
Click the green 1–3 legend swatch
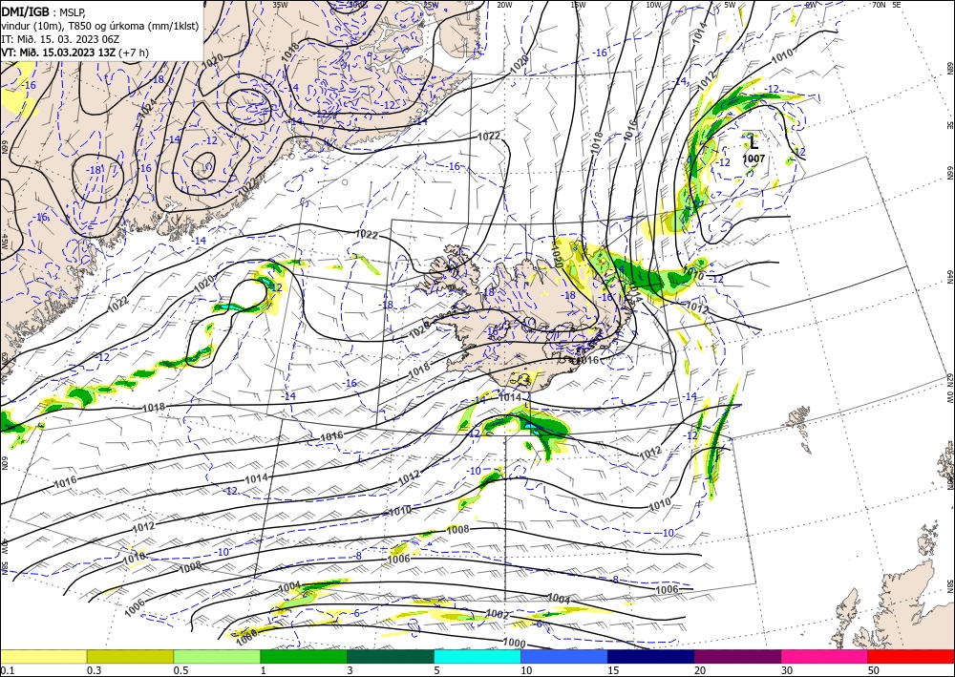[304, 656]
